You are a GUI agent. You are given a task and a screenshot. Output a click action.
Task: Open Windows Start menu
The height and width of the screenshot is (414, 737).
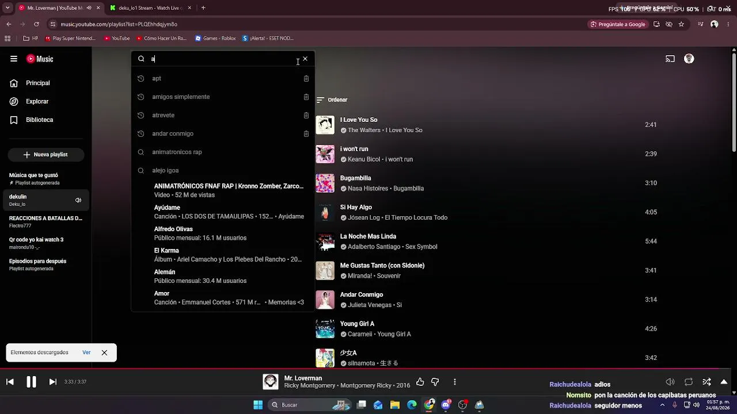tap(258, 405)
